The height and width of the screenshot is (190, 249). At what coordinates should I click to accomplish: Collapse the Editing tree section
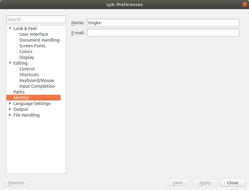(x=10, y=63)
